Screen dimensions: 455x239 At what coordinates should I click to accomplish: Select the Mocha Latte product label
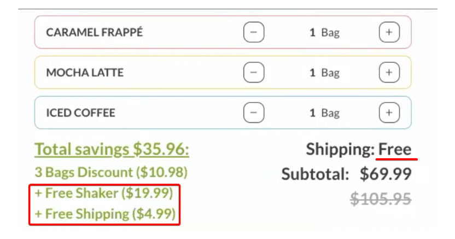pos(85,73)
